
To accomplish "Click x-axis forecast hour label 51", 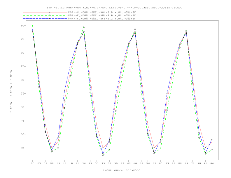I will [x=141, y=163].
